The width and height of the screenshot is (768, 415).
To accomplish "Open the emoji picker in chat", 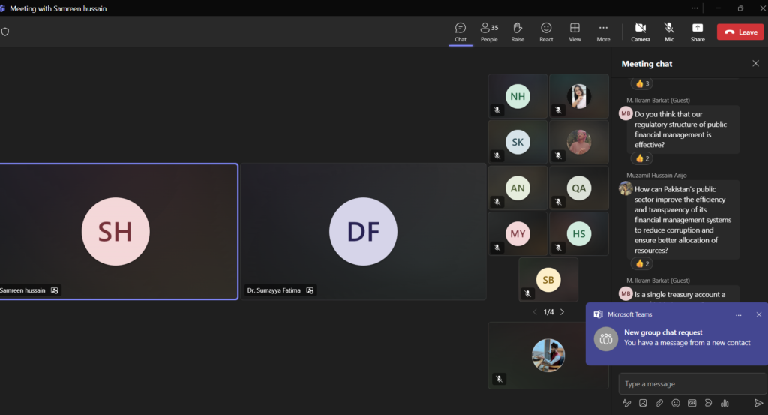I will coord(676,403).
